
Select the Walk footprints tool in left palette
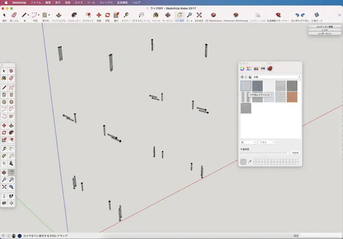(x=11, y=196)
